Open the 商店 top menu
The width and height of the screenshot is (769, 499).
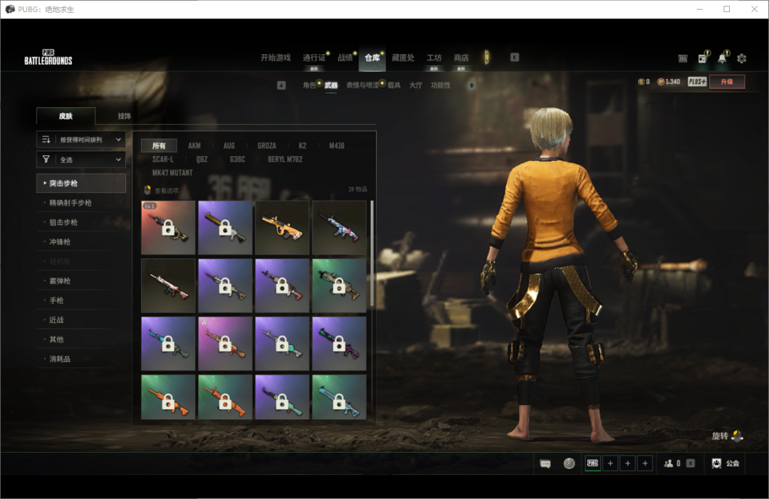click(461, 58)
